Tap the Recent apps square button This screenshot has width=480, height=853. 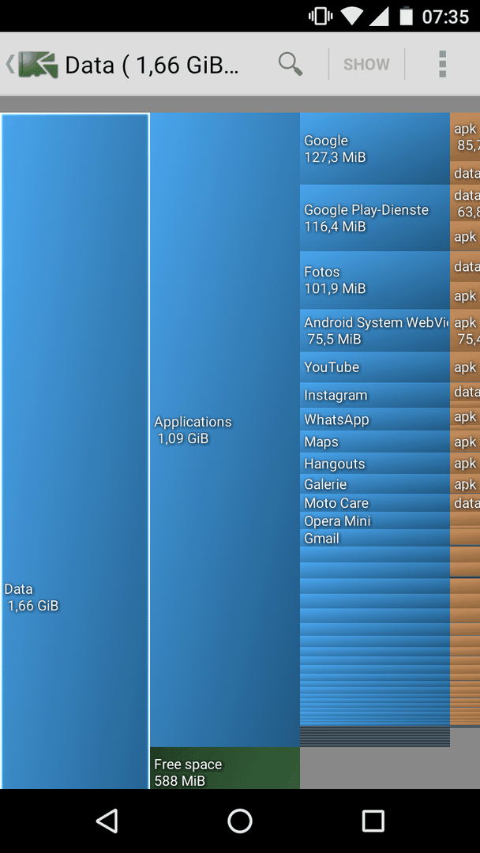(x=373, y=821)
